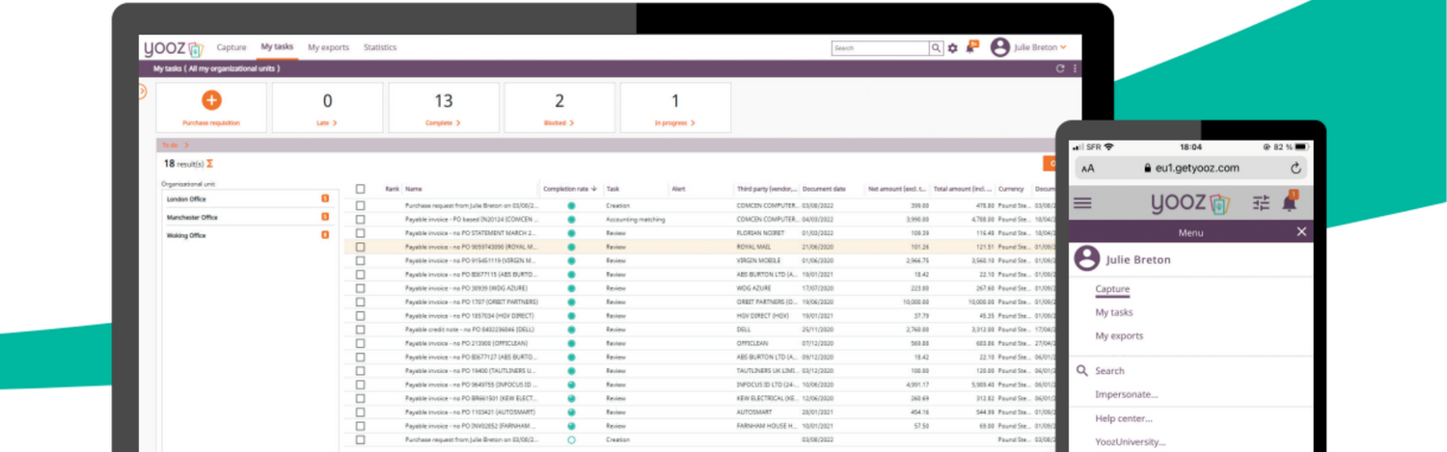Open the Julie Breton user dropdown arrow

(1063, 47)
